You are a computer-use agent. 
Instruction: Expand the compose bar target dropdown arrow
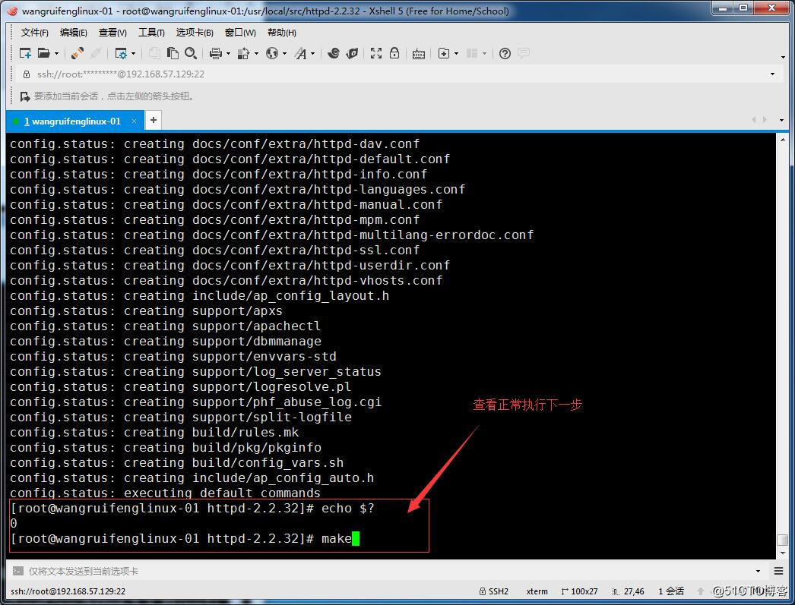[758, 571]
